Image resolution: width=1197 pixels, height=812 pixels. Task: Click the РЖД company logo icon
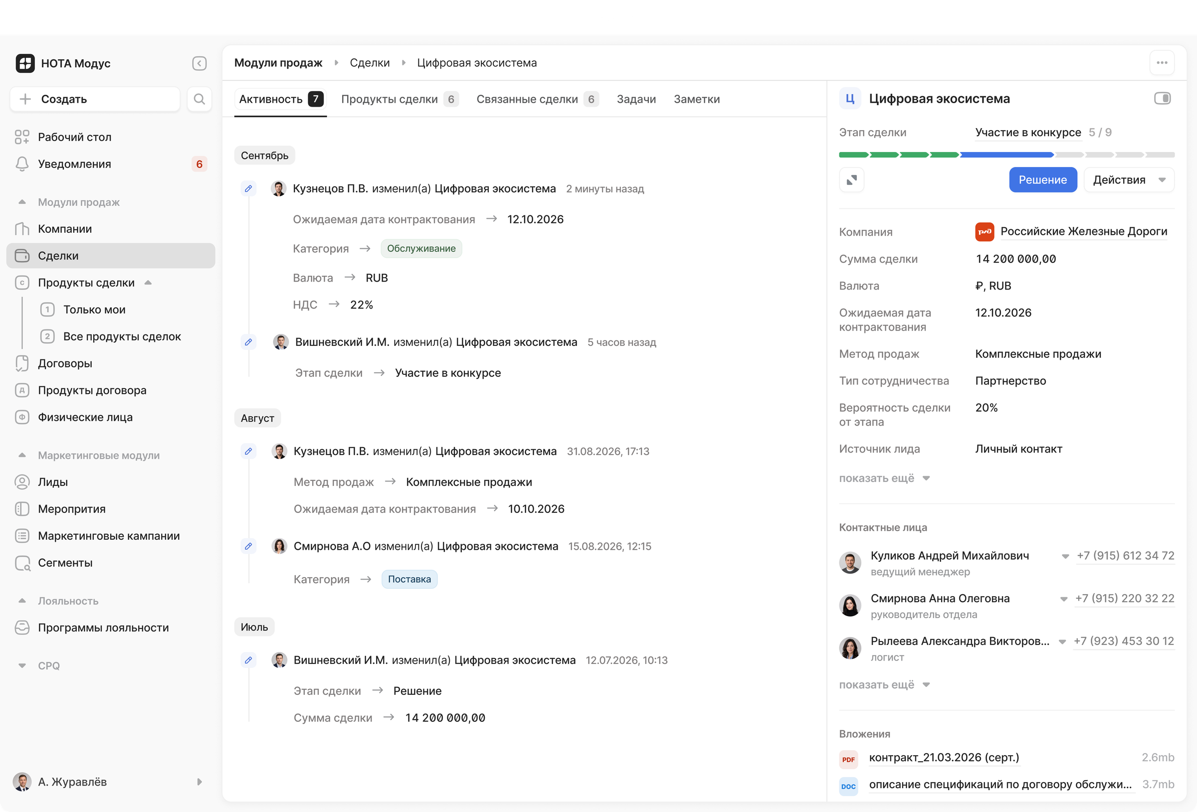[x=984, y=232]
